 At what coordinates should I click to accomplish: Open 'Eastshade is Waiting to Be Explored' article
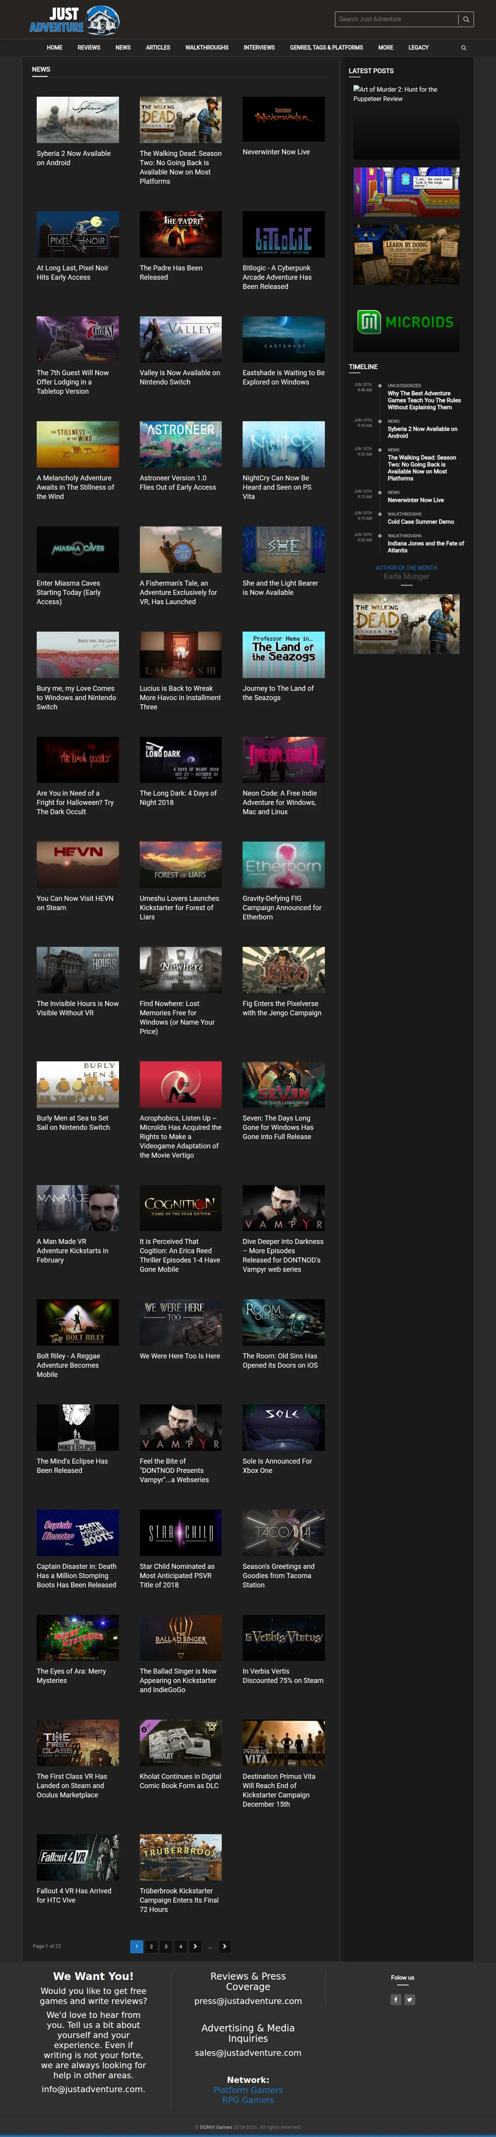[283, 378]
